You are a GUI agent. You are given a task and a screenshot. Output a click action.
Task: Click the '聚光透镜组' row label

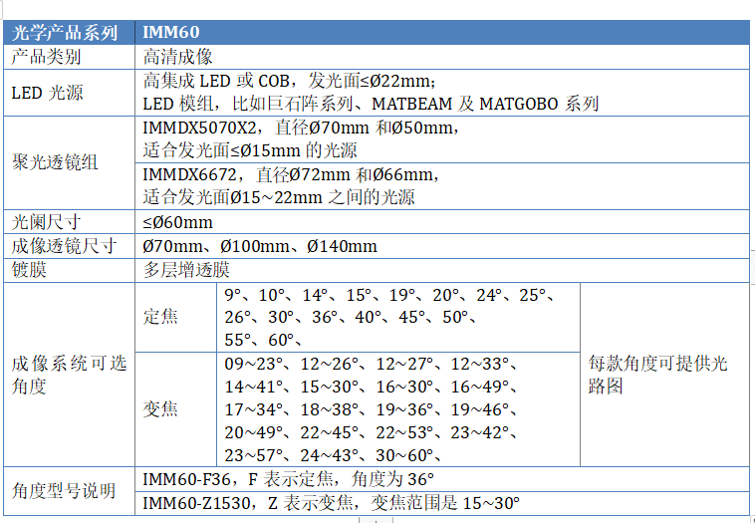tap(55, 162)
